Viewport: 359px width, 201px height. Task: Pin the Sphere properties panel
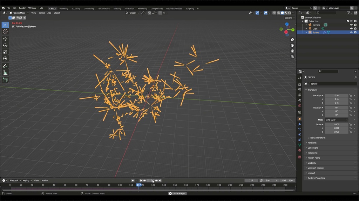(355, 77)
